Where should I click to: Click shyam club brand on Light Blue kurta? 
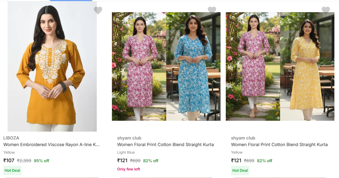(x=129, y=138)
